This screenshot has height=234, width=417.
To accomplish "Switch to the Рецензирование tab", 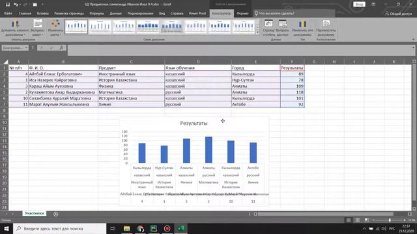I will [140, 13].
